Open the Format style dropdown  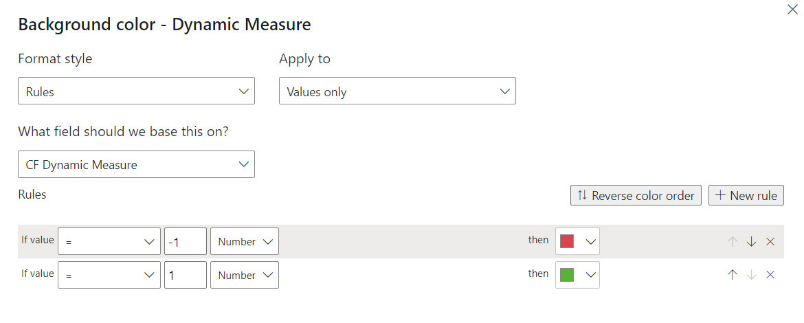[136, 91]
